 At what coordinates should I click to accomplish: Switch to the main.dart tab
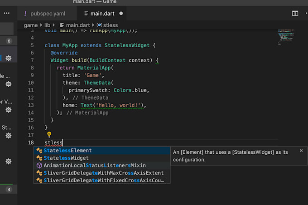[102, 13]
